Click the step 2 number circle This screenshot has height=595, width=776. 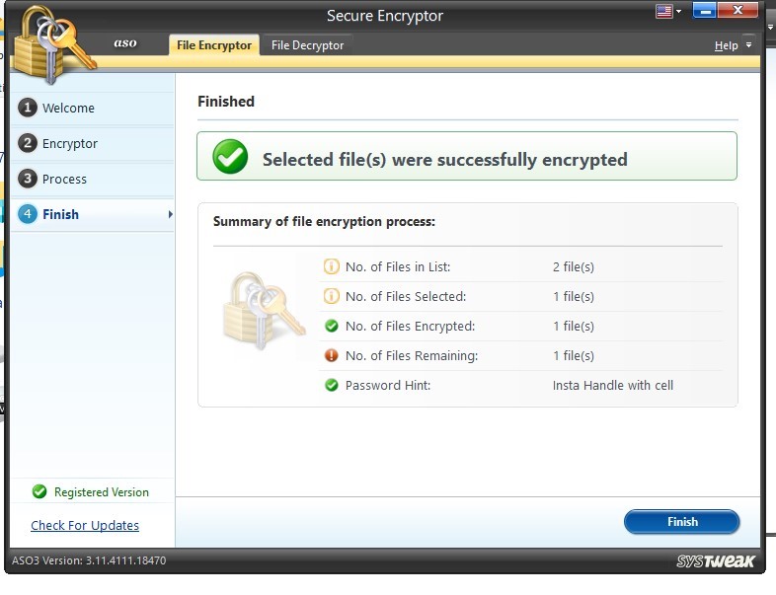point(28,143)
